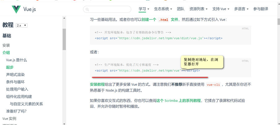The width and height of the screenshot is (280, 125).
Task: Jump to 处理用户输入 section
Action: (x=17, y=89)
